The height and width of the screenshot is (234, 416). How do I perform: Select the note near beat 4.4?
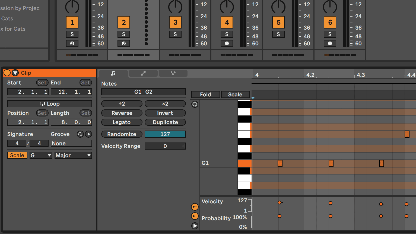pos(407,134)
